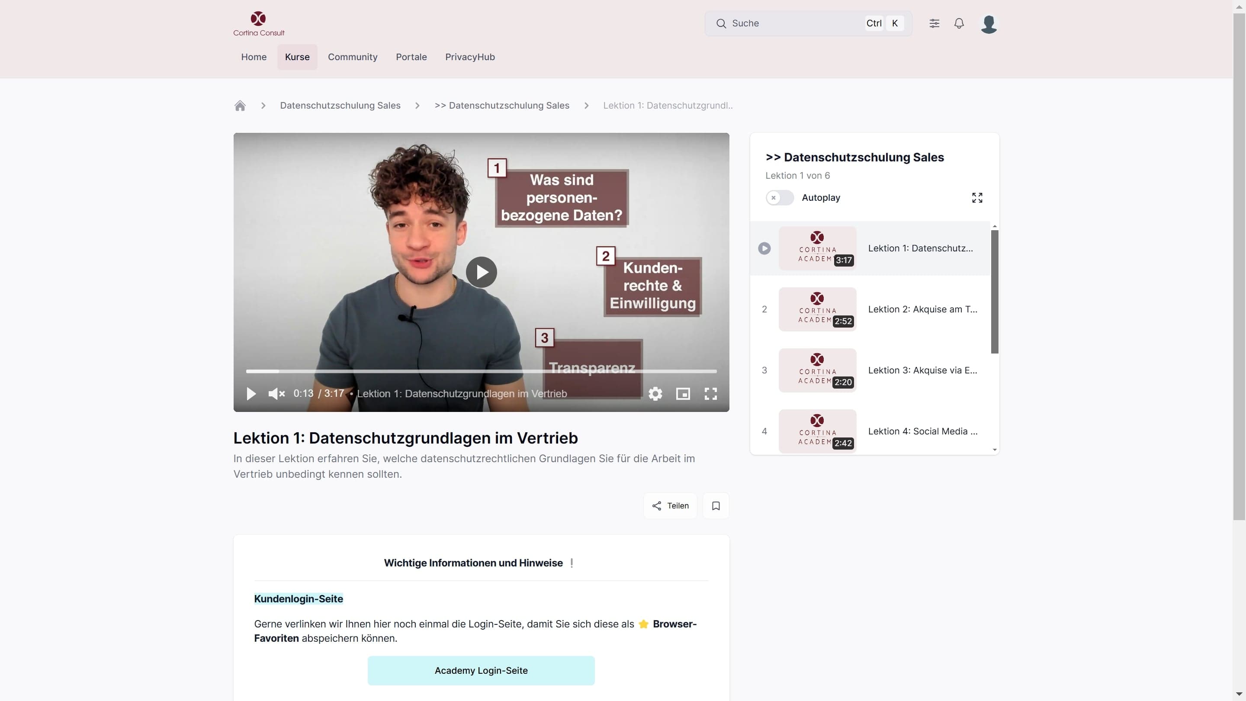Click the video time display 0:13 / 3:17
1246x701 pixels.
(x=318, y=394)
